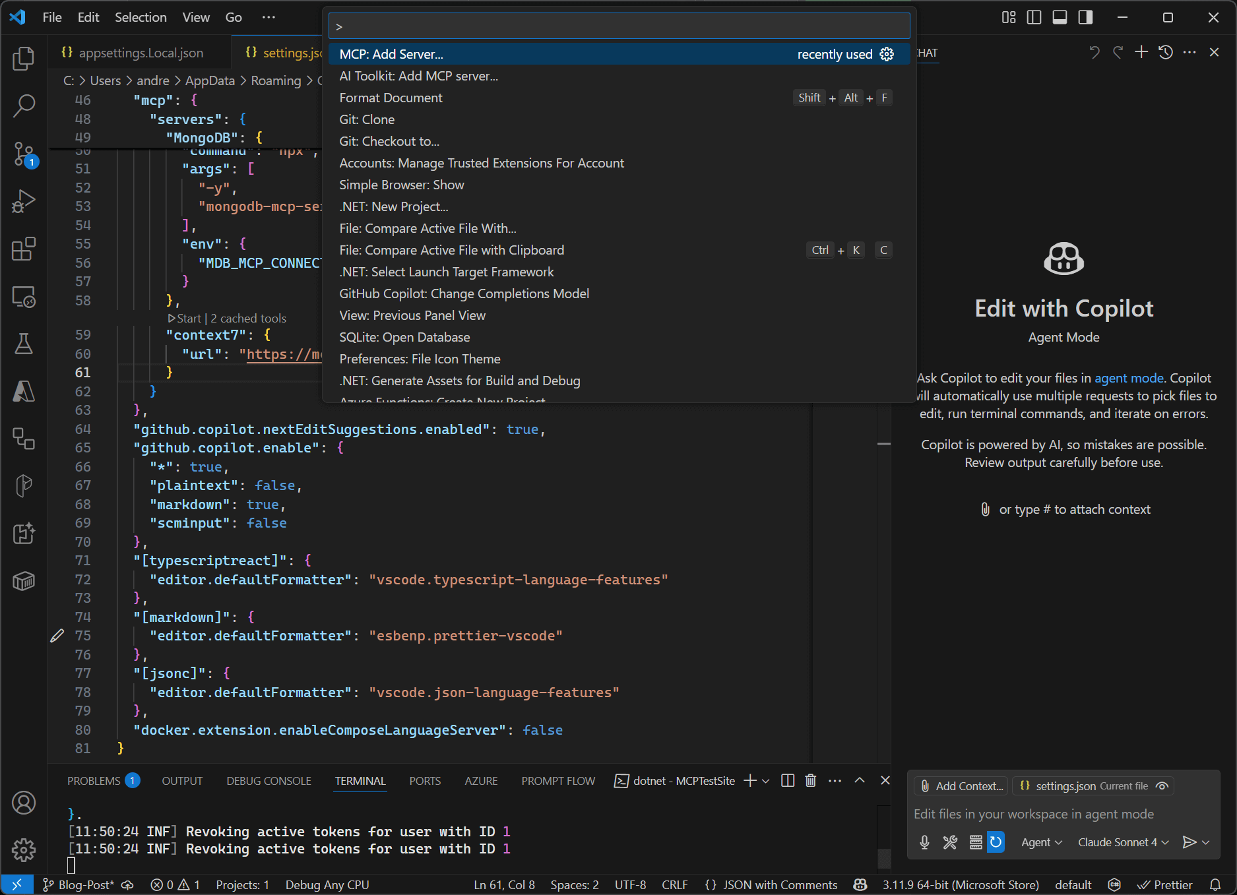Open remote window indicator in status bar
The width and height of the screenshot is (1237, 895).
(17, 884)
